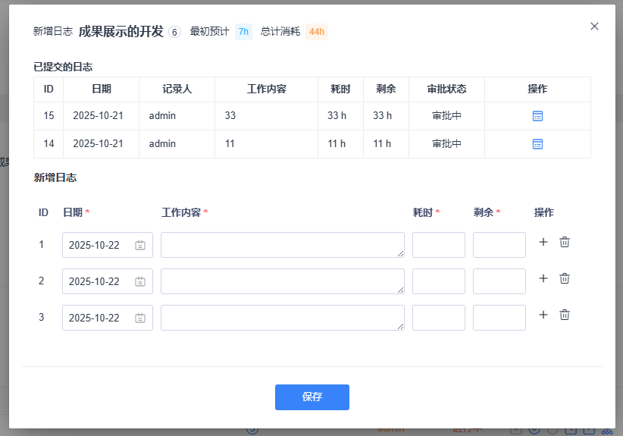The width and height of the screenshot is (623, 436).
Task: Focus the 工作内容 textarea in row 2
Action: coord(282,281)
